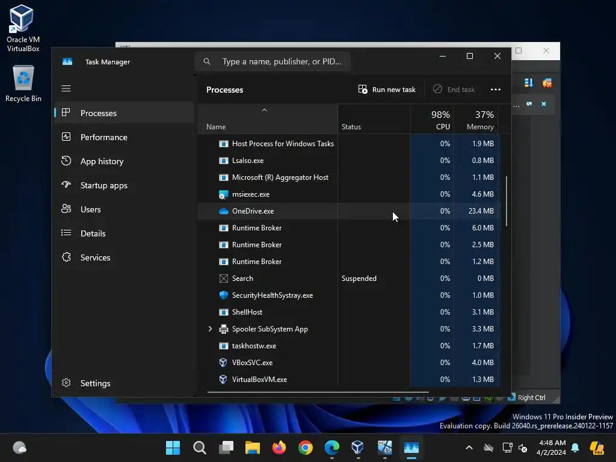Open Copilot preview on taskbar
This screenshot has width=616, height=462.
[x=597, y=448]
